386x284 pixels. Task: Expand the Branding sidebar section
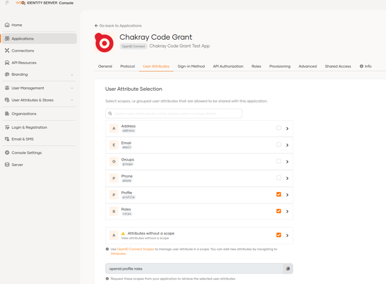click(72, 75)
